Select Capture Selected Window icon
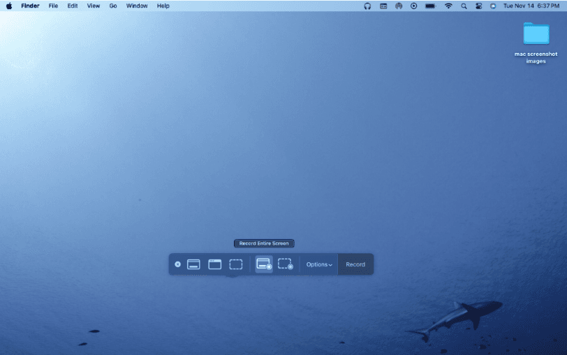 [x=215, y=264]
